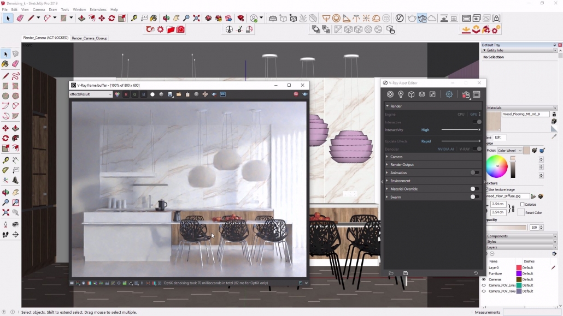The height and width of the screenshot is (316, 563).
Task: Open the Materials panel in V-Ray Asset Editor
Action: point(390,94)
